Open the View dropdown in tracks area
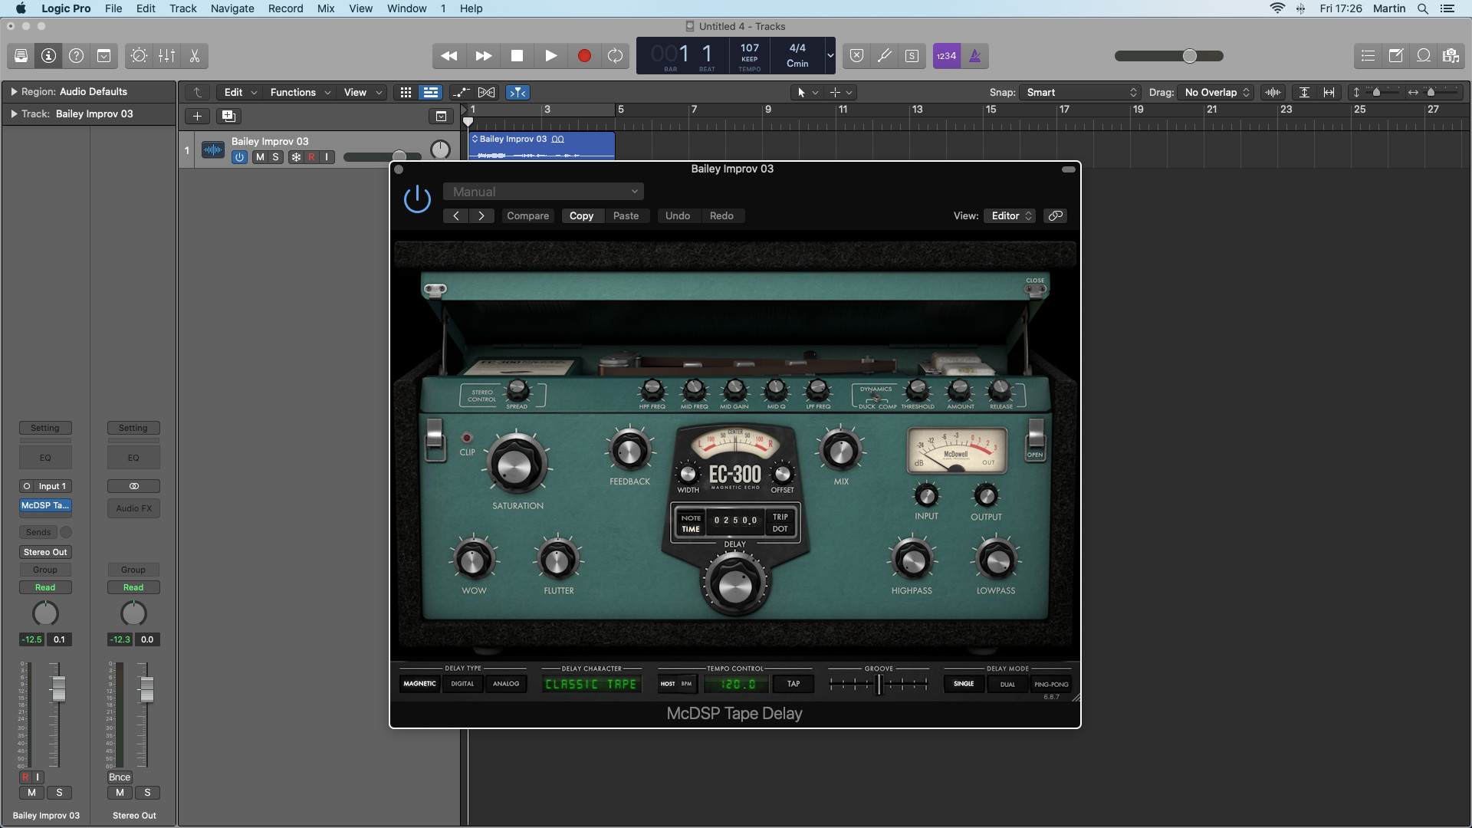 point(363,93)
